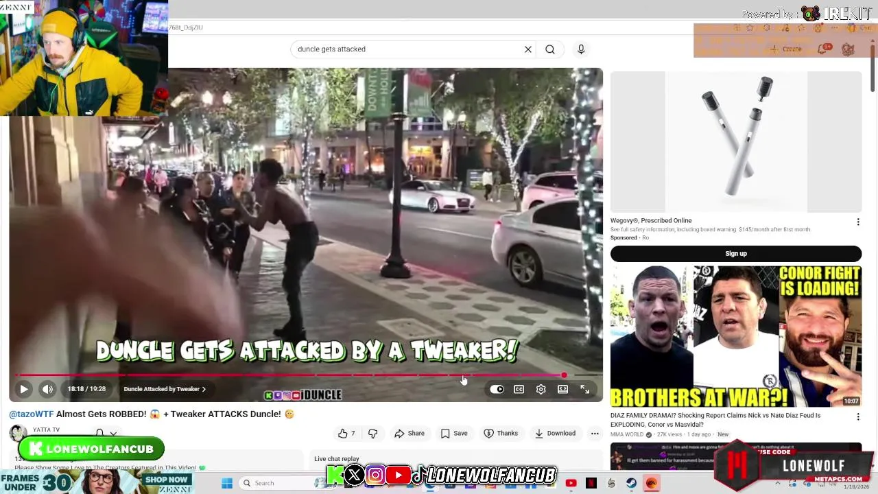Toggle closed captions on the video
Image resolution: width=878 pixels, height=494 pixels.
pyautogui.click(x=519, y=389)
